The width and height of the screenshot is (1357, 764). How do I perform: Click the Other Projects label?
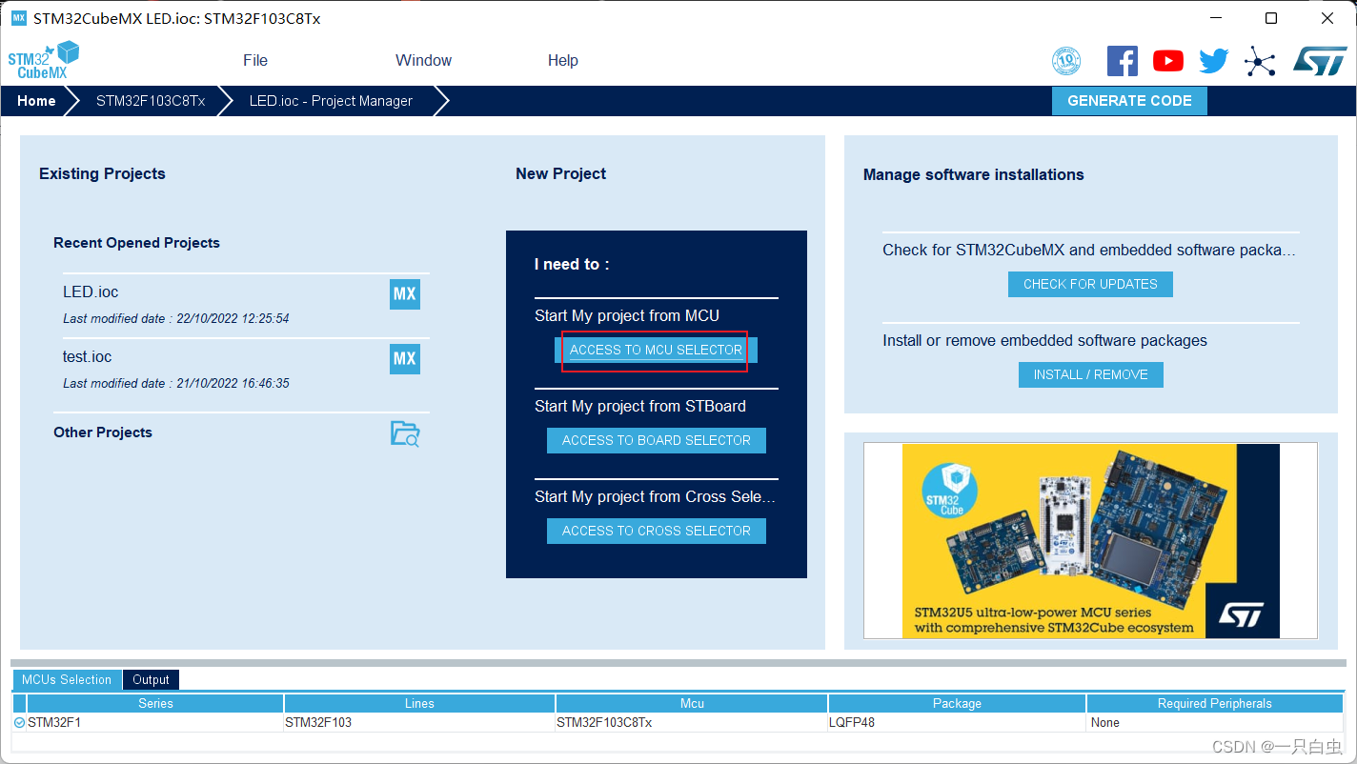point(103,432)
